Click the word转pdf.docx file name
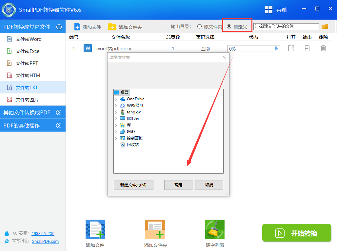 coord(114,49)
